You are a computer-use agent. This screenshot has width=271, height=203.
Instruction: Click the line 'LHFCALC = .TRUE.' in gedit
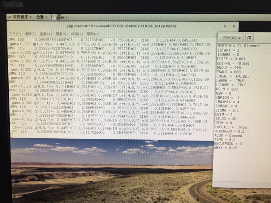coord(232,127)
